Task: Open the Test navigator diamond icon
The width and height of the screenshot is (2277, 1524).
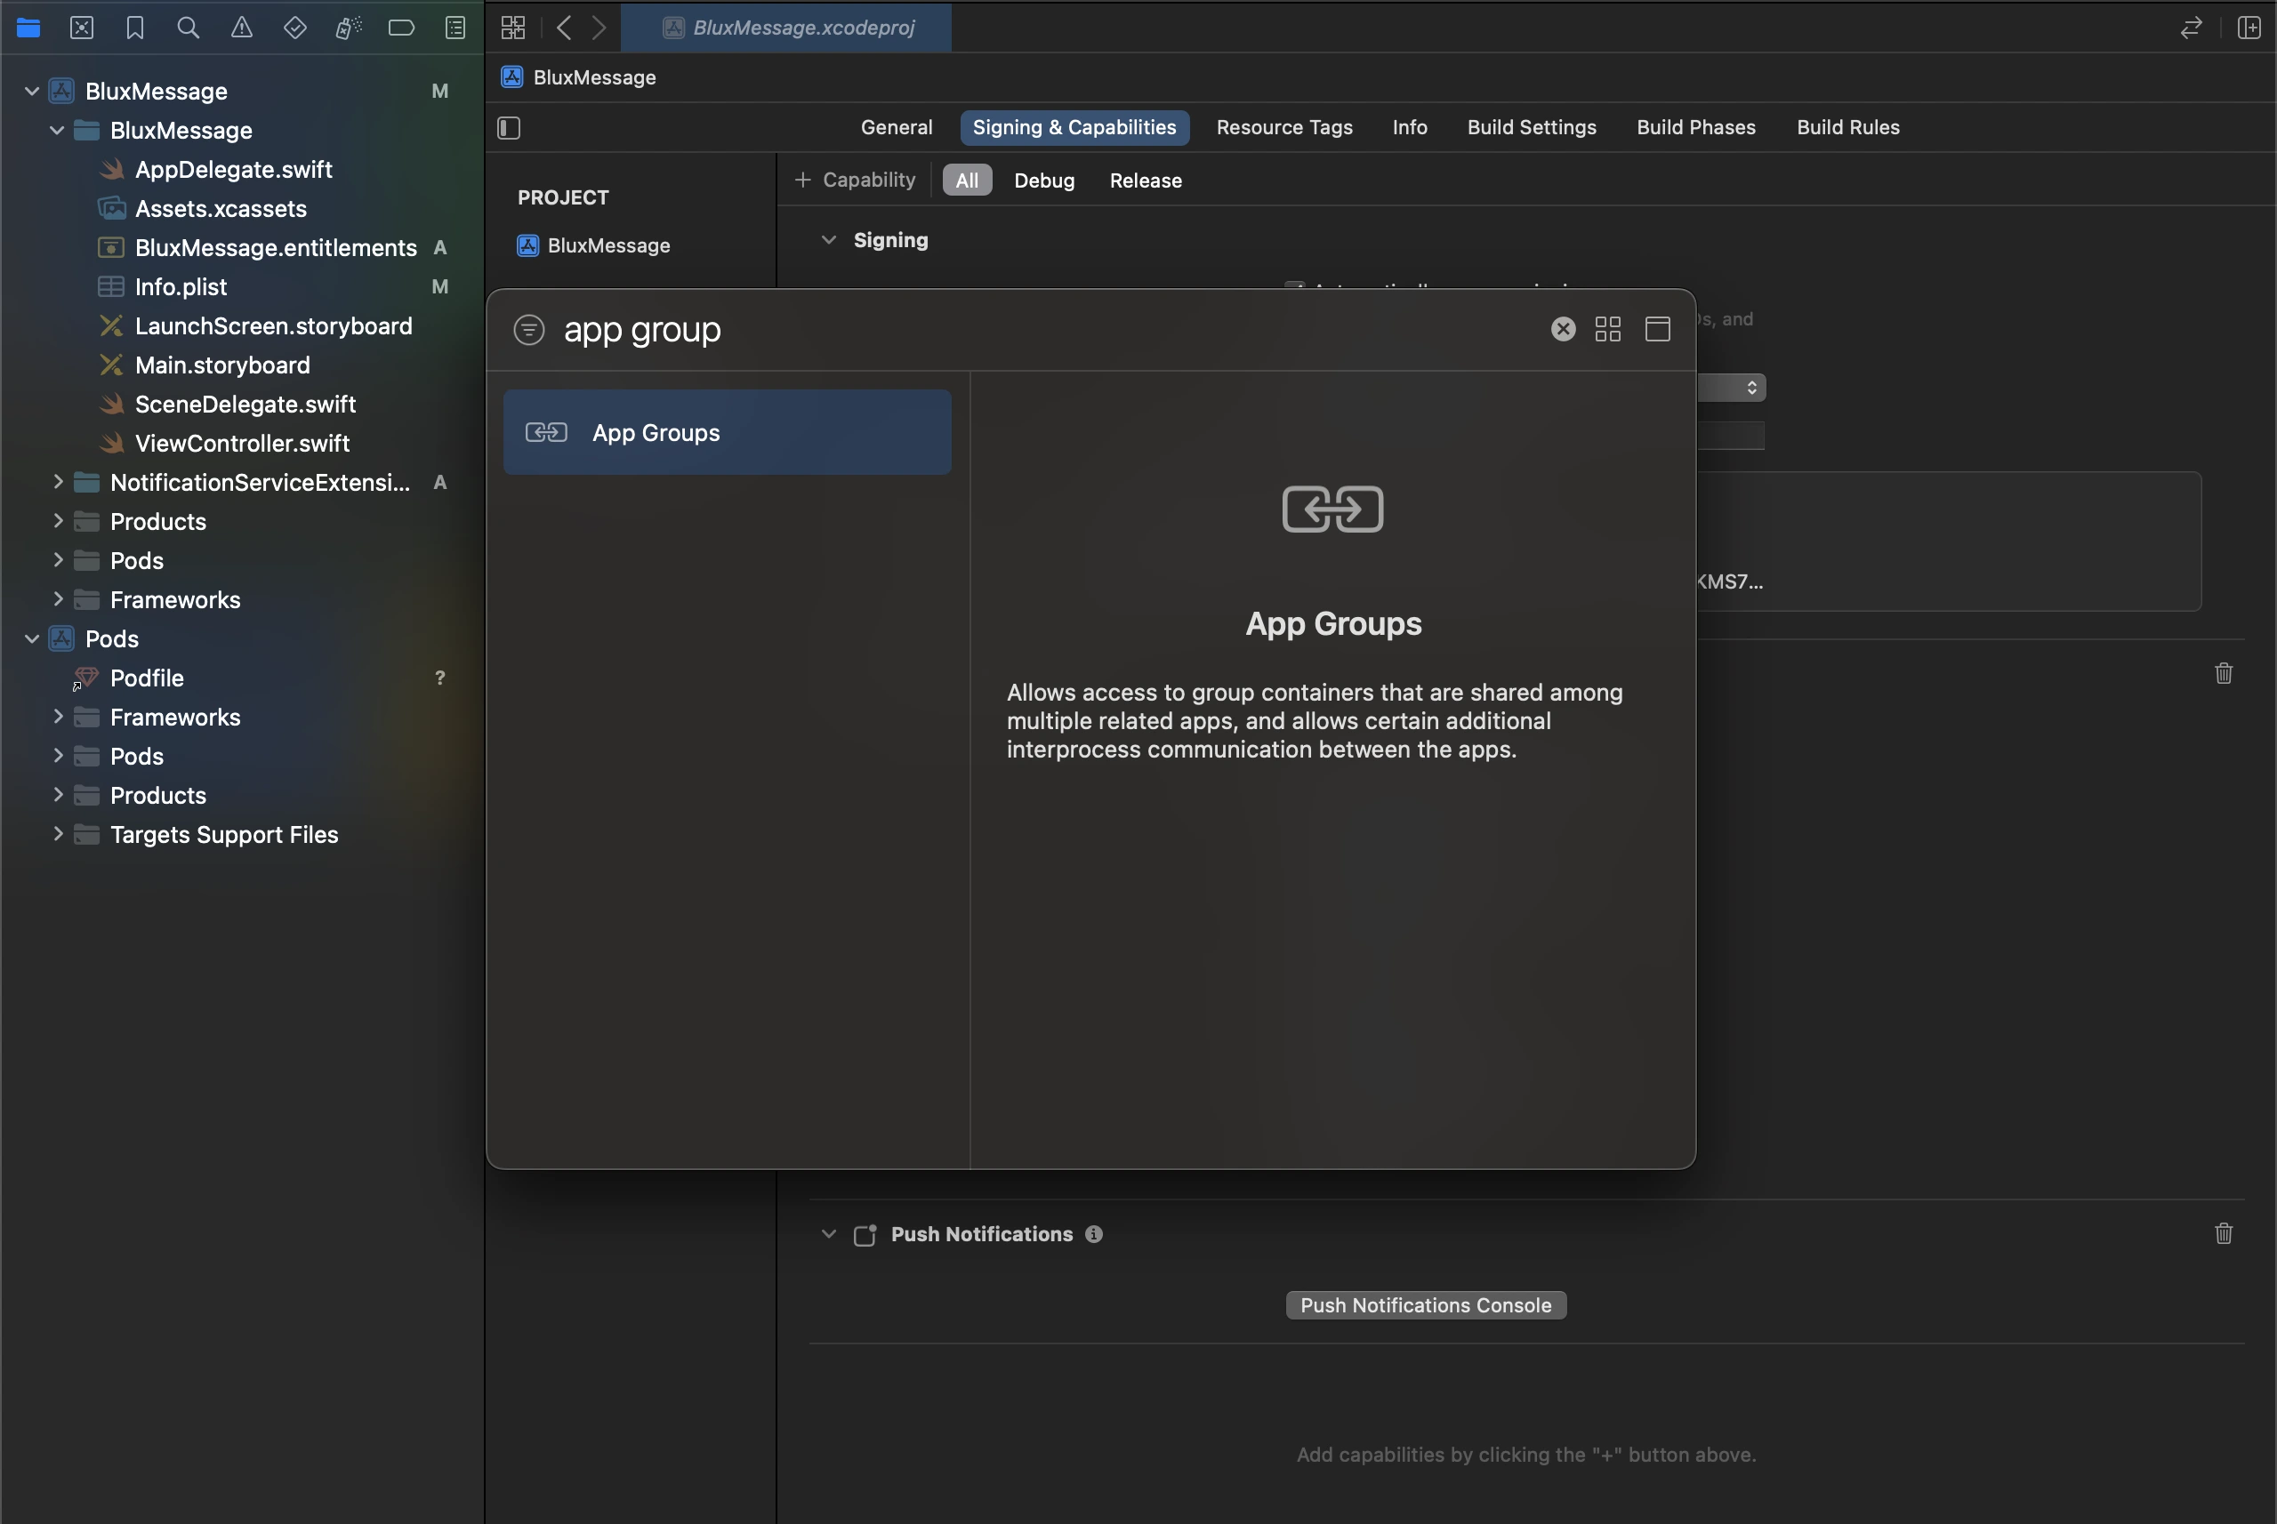Action: (294, 28)
